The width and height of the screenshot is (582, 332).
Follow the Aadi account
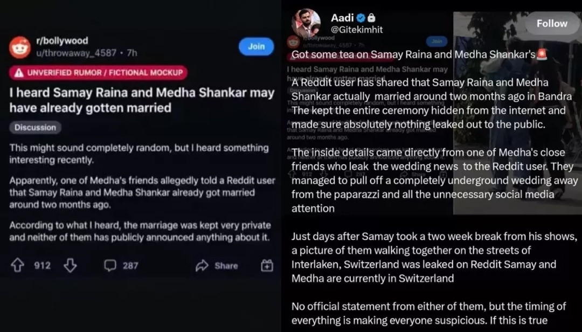pyautogui.click(x=552, y=23)
